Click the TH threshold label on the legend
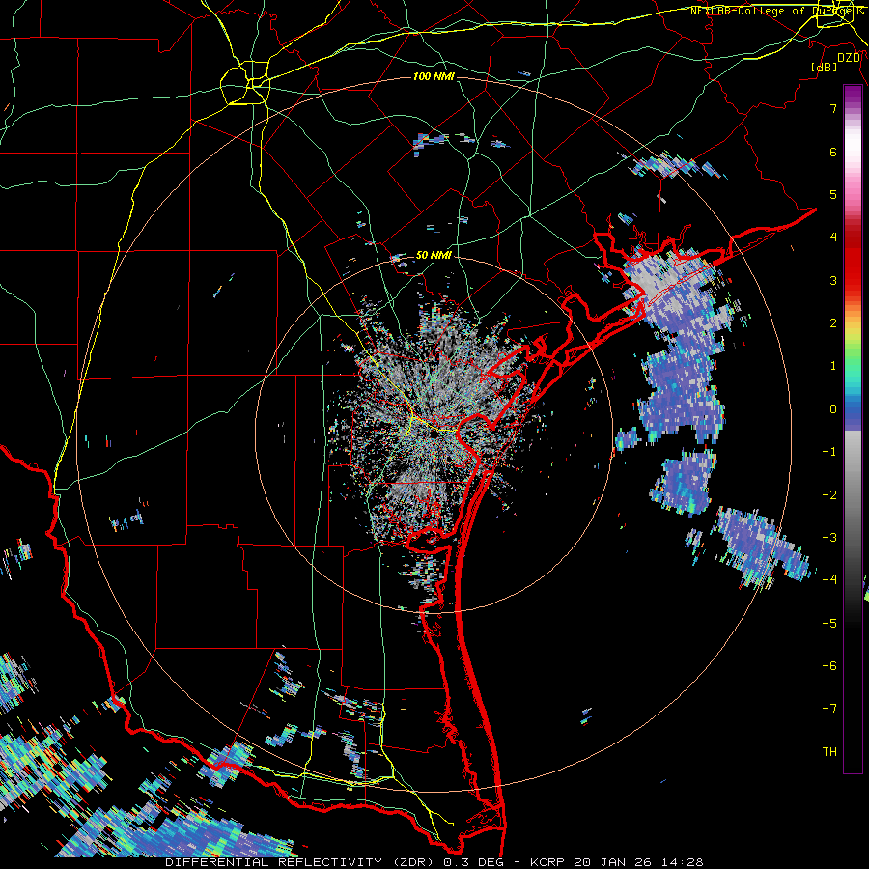 [829, 751]
